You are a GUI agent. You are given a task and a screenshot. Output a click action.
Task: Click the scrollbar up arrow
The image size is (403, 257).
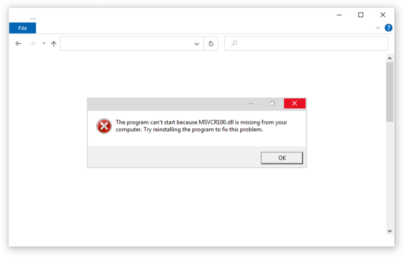click(389, 58)
